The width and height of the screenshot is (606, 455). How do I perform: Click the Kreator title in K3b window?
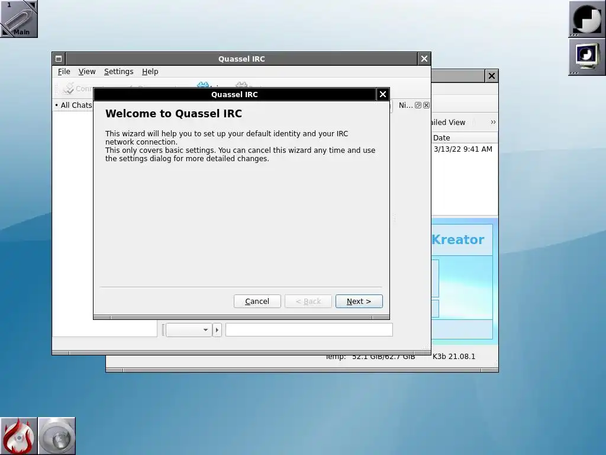pos(457,239)
